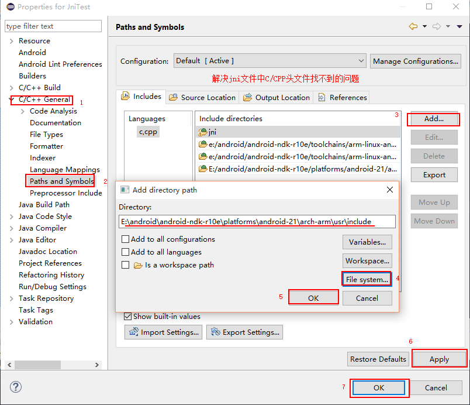Viewport: 470px width, 405px height.
Task: Click the back navigation arrow icon
Action: (413, 26)
